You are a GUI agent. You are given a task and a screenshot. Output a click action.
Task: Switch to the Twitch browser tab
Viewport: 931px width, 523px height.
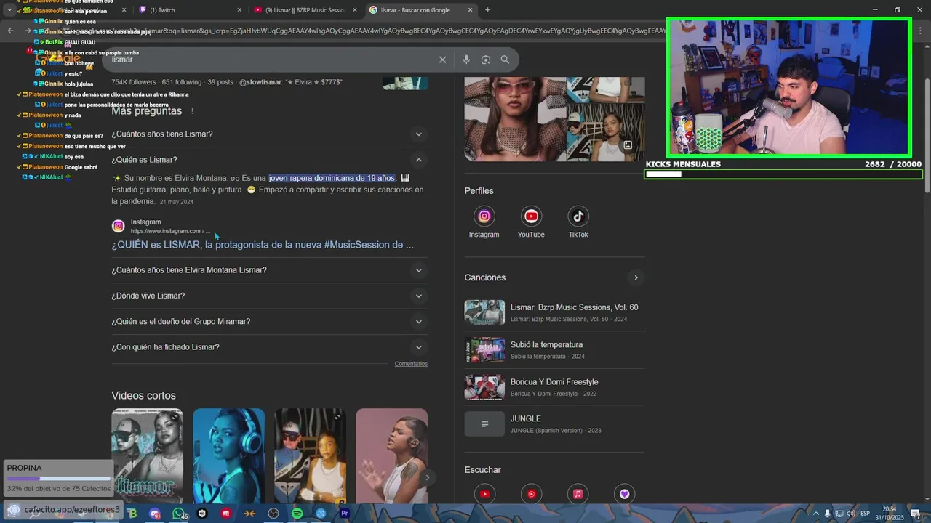189,10
